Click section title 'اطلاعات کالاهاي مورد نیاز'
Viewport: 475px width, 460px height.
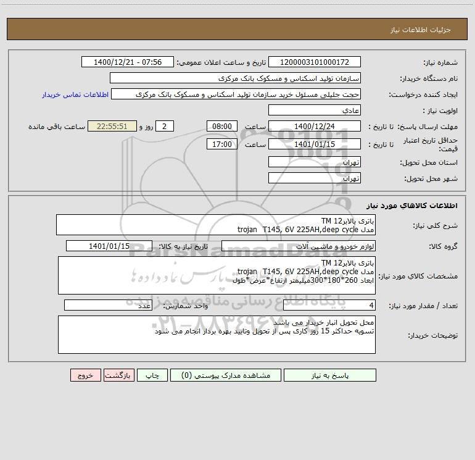[x=412, y=206]
